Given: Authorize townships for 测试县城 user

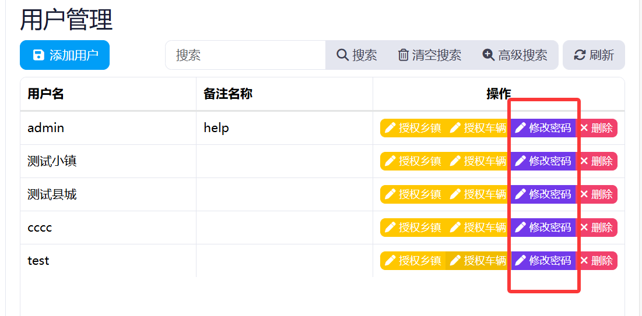Looking at the screenshot, I should pyautogui.click(x=413, y=194).
